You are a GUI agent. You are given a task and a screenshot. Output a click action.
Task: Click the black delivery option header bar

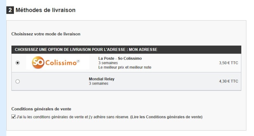126,49
